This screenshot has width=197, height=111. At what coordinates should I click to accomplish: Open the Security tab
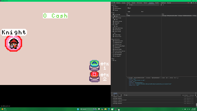157,3
